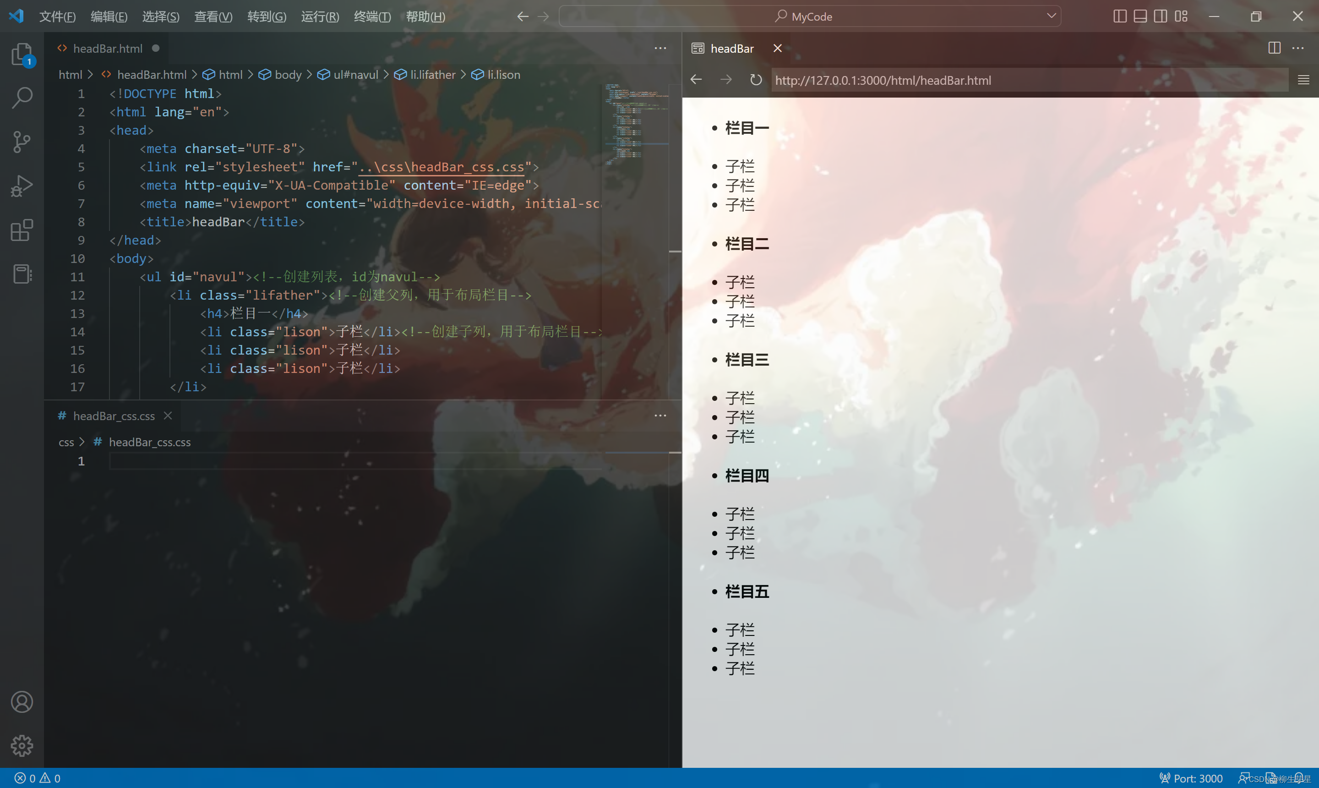Screen dimensions: 1319x788
Task: Navigate back in the preview browser
Action: [697, 80]
